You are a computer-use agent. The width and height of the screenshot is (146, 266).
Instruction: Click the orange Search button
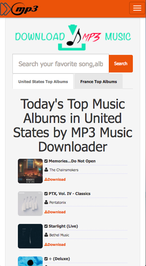click(x=120, y=64)
